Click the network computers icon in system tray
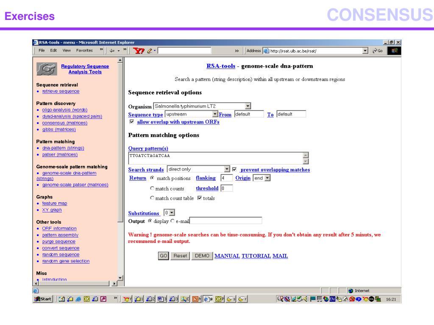The height and width of the screenshot is (325, 434). [378, 299]
